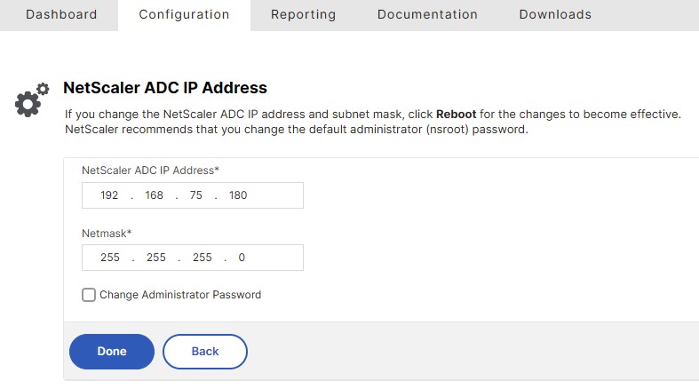
Task: Click the Back button
Action: pos(205,352)
